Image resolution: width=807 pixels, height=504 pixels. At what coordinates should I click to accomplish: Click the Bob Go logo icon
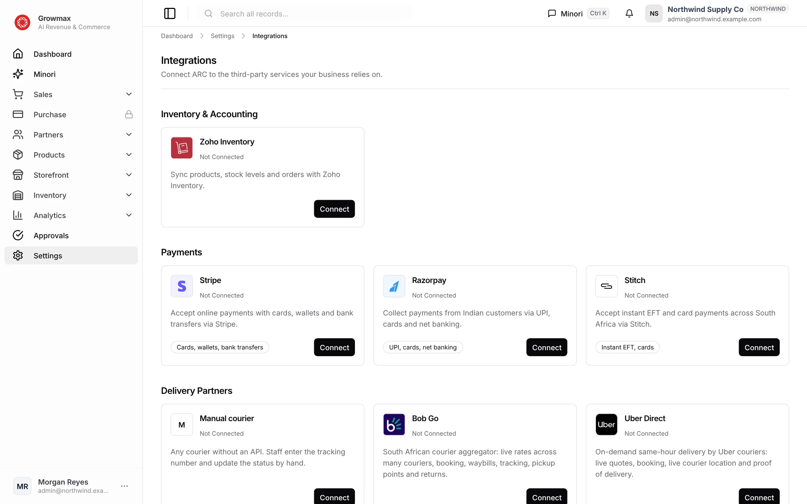pyautogui.click(x=394, y=424)
